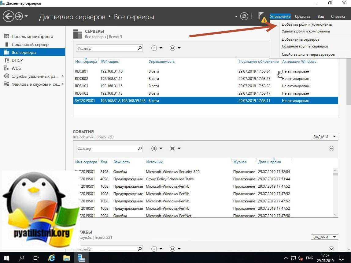Open File Explorer from the taskbar

pyautogui.click(x=67, y=257)
